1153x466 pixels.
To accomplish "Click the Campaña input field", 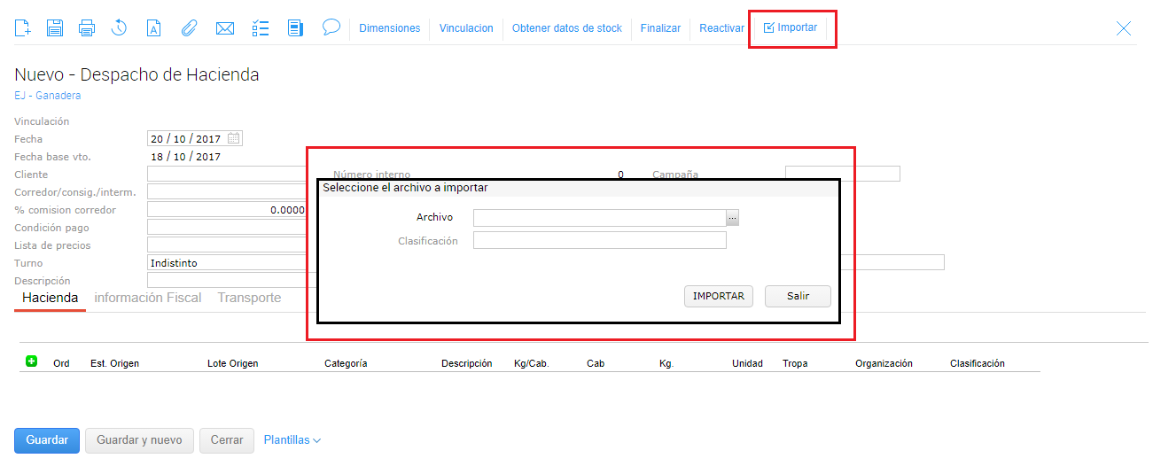I will (843, 174).
